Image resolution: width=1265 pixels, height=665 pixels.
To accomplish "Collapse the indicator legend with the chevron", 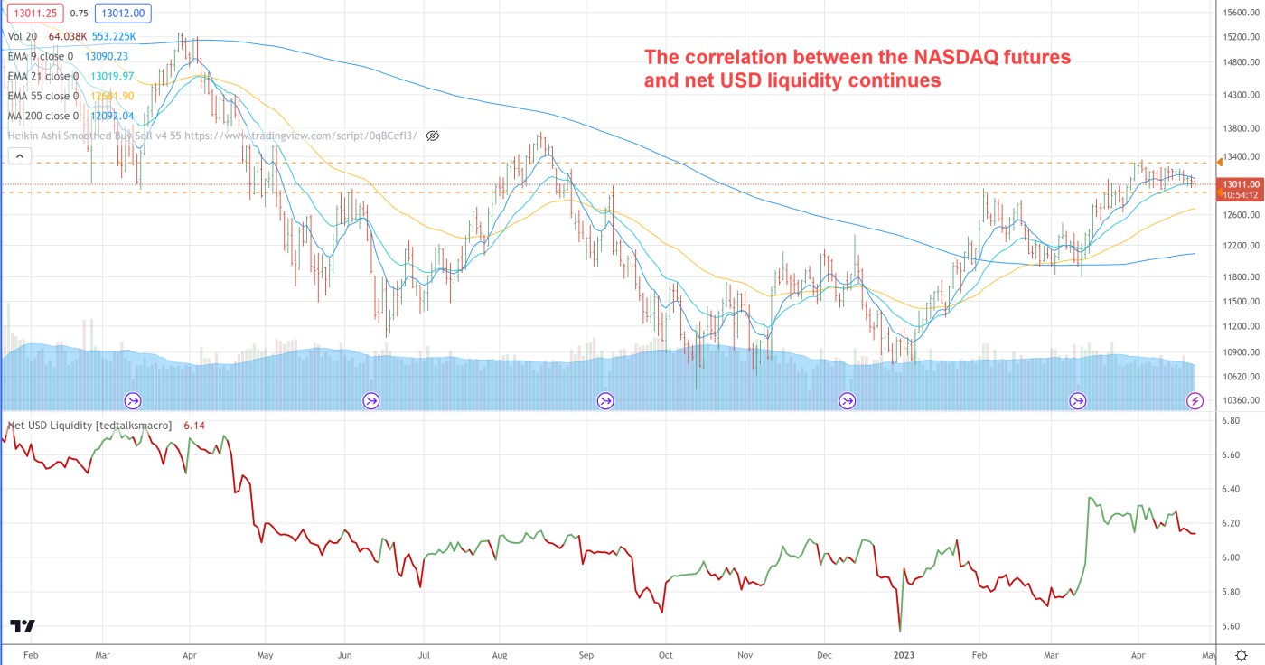I will coord(19,157).
